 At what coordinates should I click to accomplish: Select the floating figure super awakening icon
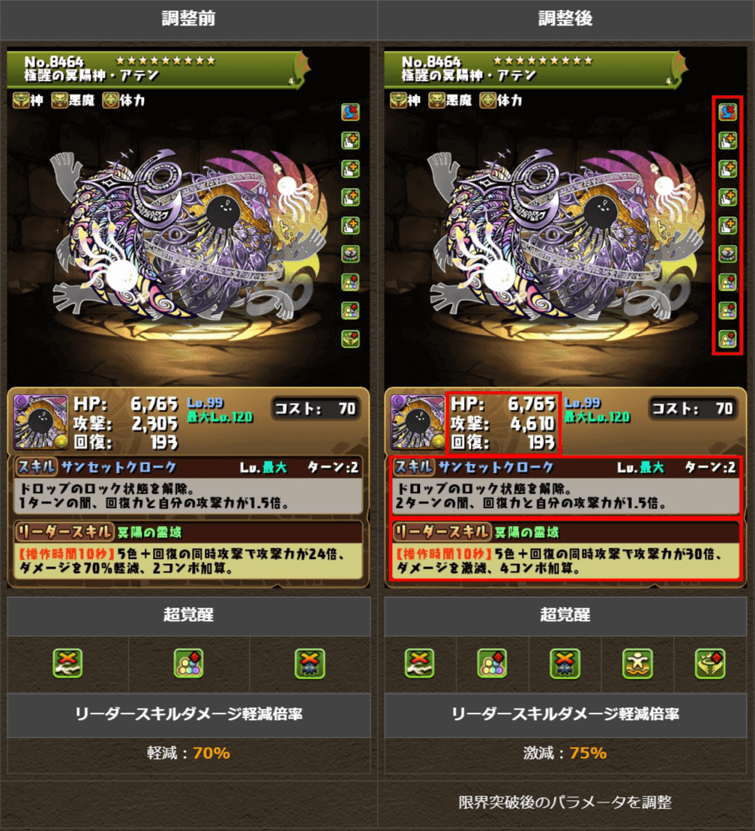coord(637,663)
